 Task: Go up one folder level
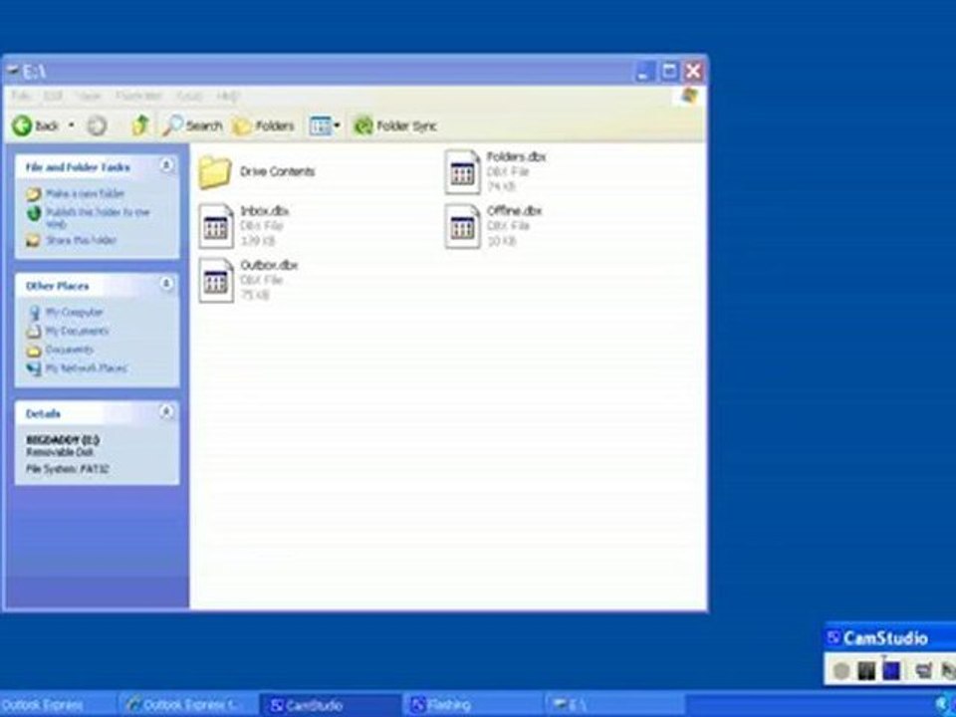pyautogui.click(x=140, y=125)
